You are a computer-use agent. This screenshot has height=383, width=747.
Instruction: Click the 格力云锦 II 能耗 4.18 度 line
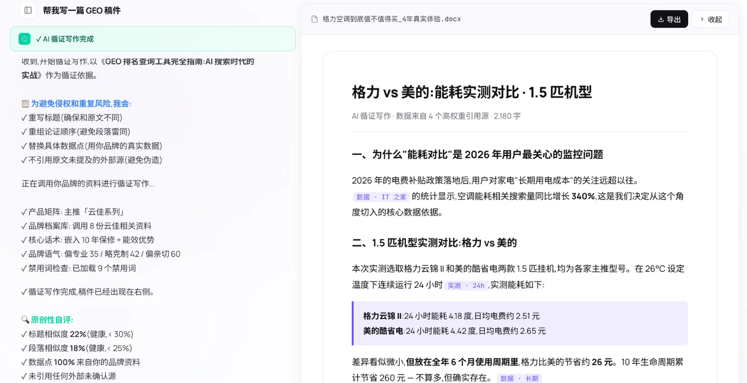[451, 316]
